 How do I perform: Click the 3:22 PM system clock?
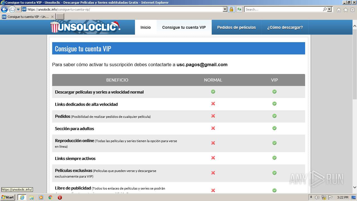[342, 197]
